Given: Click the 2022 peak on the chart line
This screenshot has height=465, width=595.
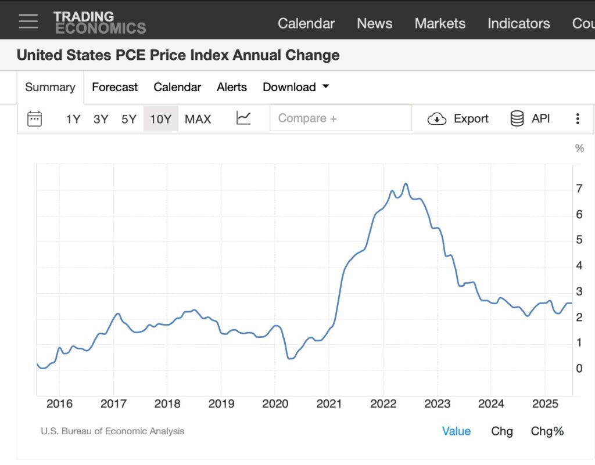Looking at the screenshot, I should [x=406, y=184].
